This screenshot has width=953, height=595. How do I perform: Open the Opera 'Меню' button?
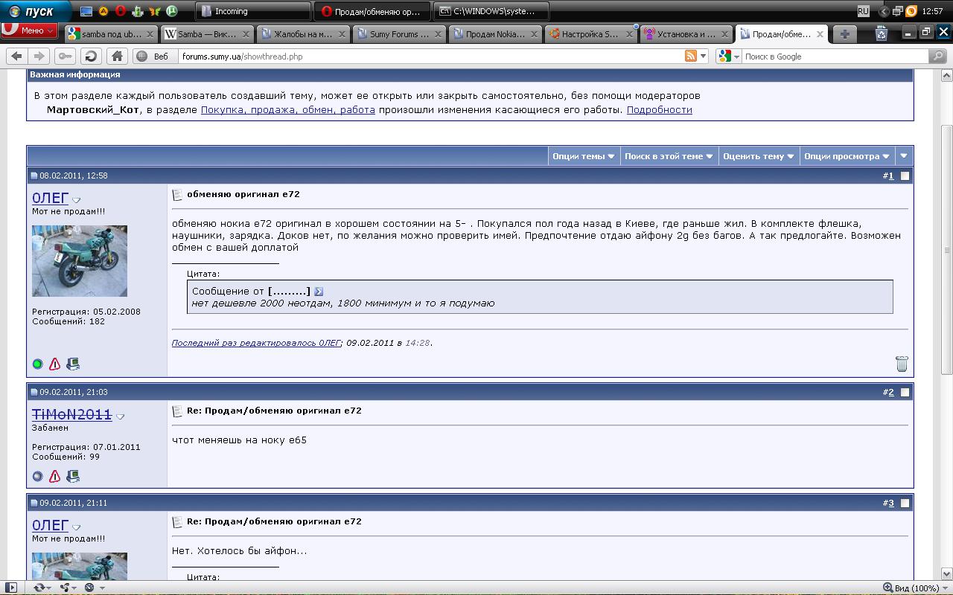30,30
